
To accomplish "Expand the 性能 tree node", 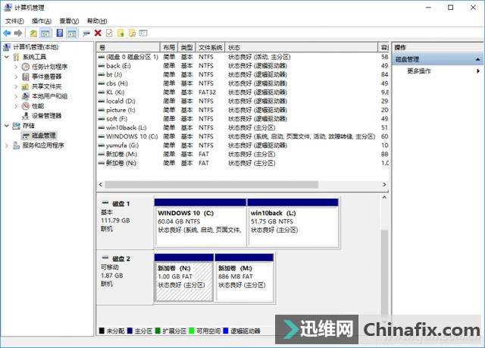I will point(16,106).
